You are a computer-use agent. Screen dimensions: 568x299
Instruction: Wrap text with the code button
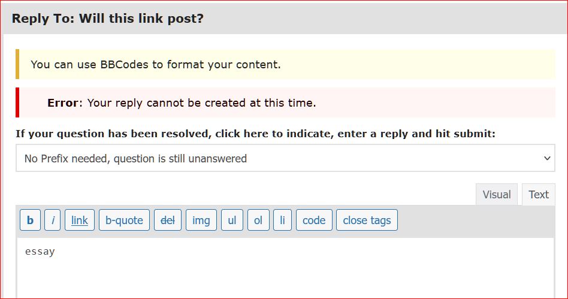pos(314,221)
